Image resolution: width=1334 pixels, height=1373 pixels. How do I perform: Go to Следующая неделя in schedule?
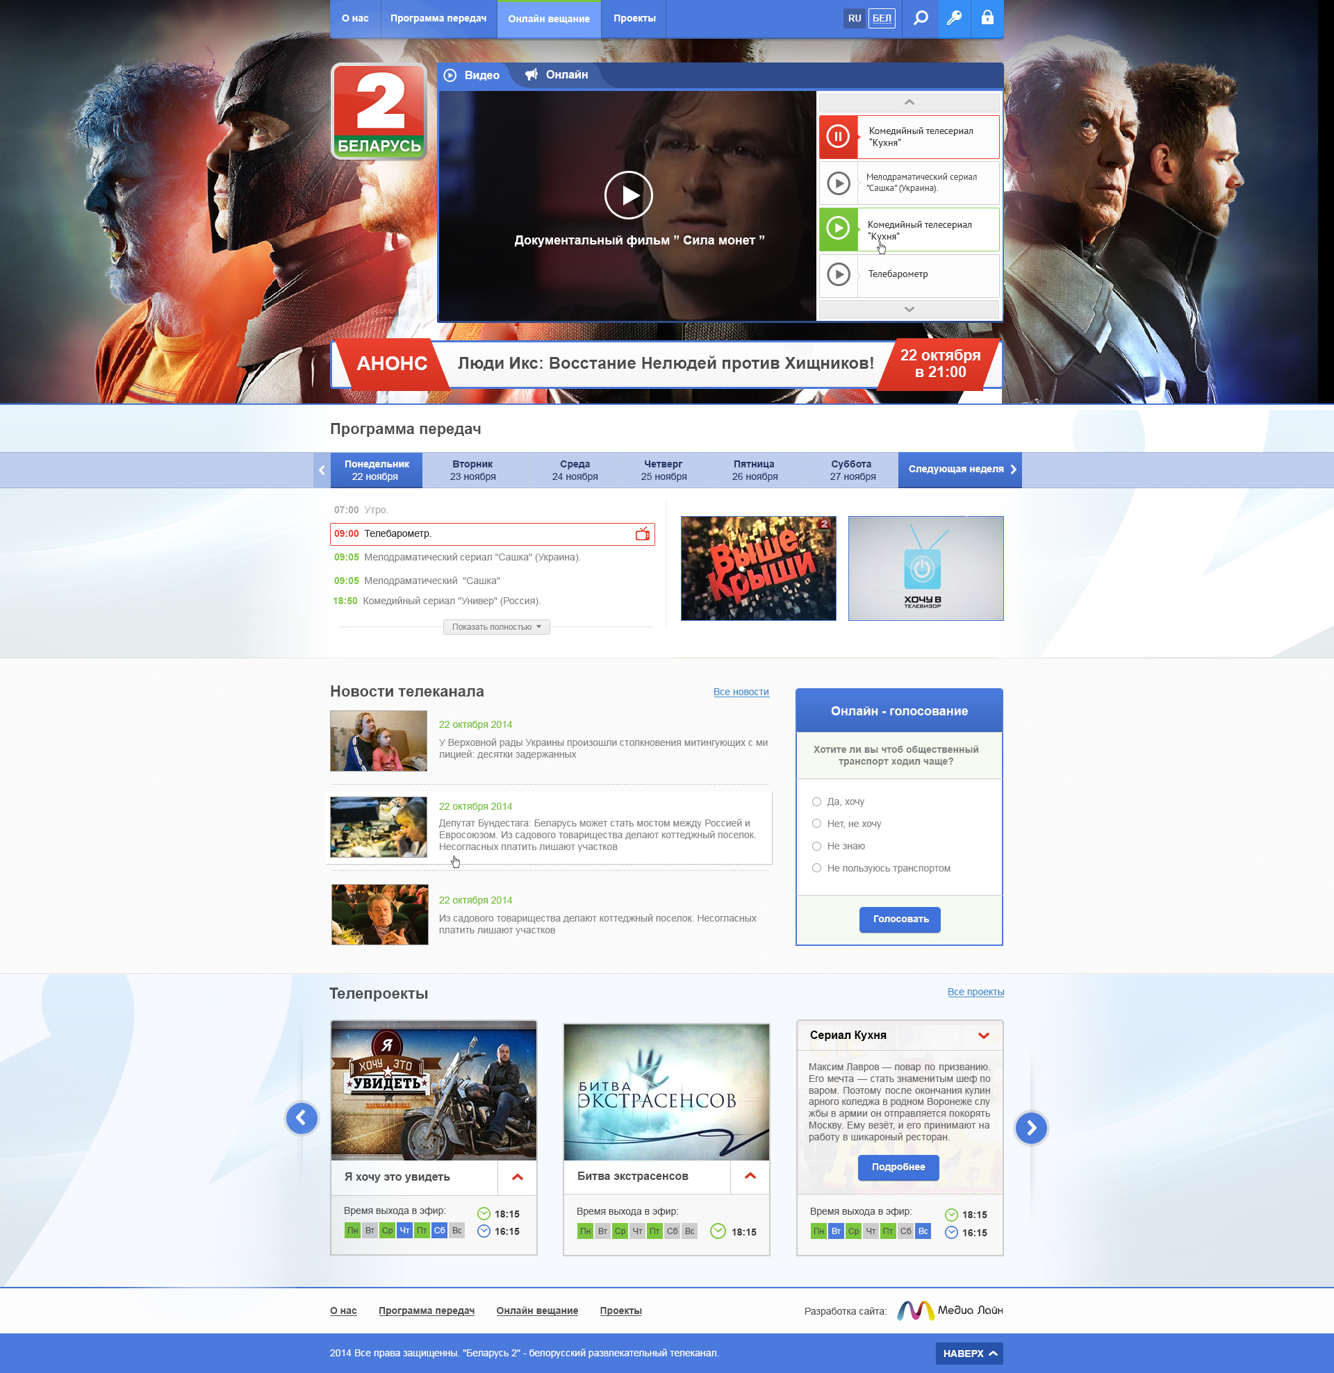[x=960, y=469]
